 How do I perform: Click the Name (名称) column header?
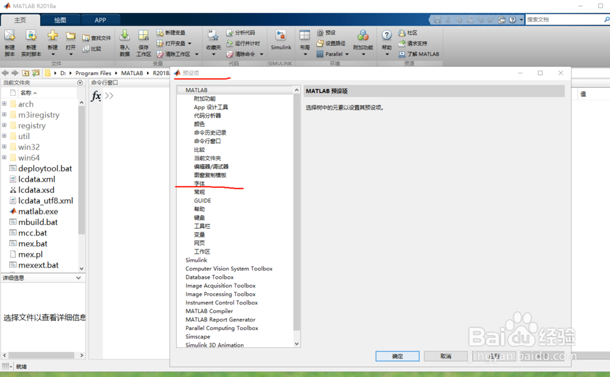[26, 93]
